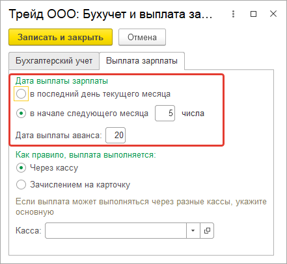Click the Записать и закрыть button
This screenshot has width=287, height=264.
tap(61, 37)
